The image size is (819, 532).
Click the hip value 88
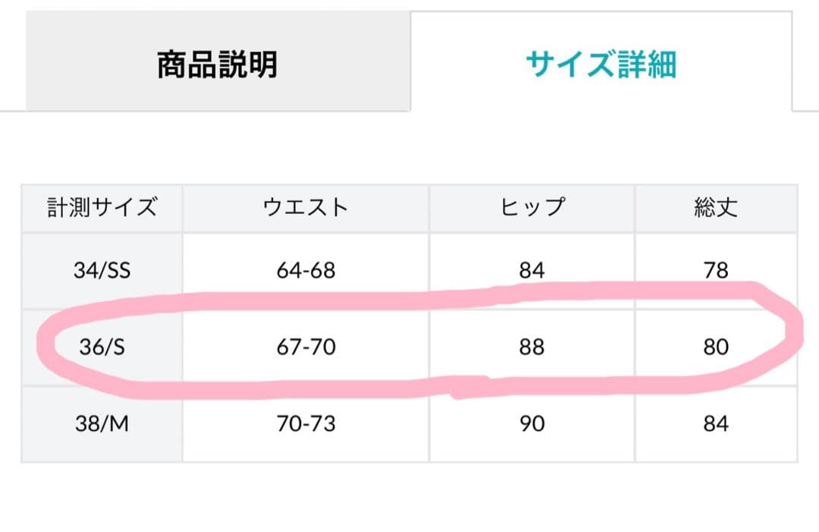pos(532,347)
